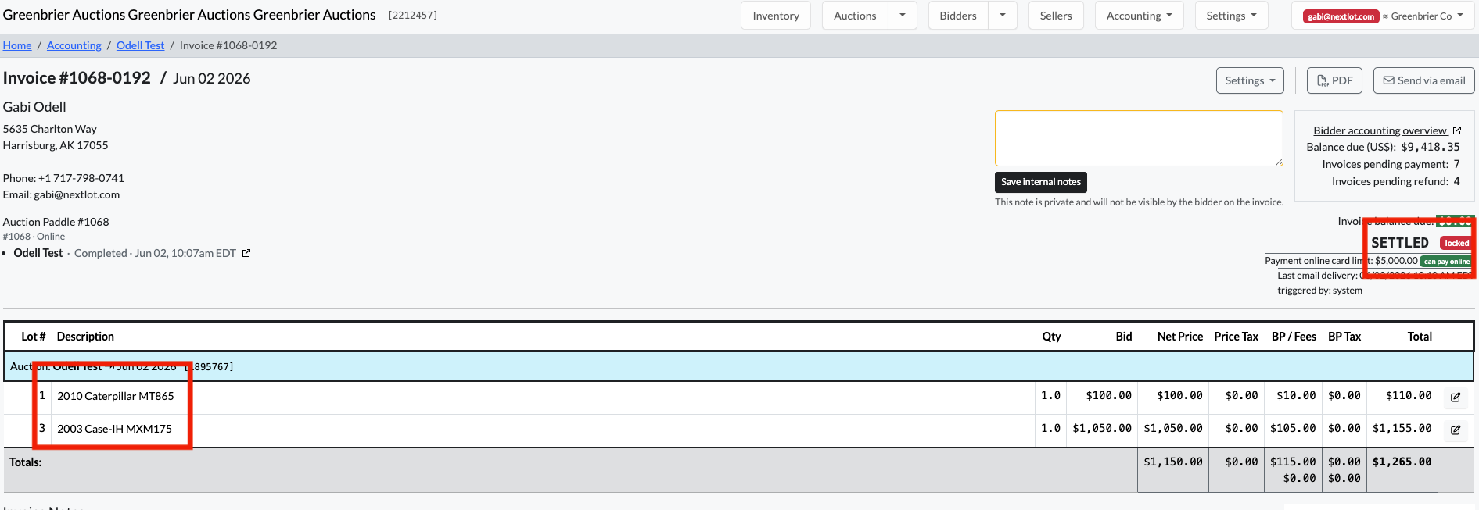The width and height of the screenshot is (1479, 510).
Task: Save internal notes
Action: (1040, 182)
